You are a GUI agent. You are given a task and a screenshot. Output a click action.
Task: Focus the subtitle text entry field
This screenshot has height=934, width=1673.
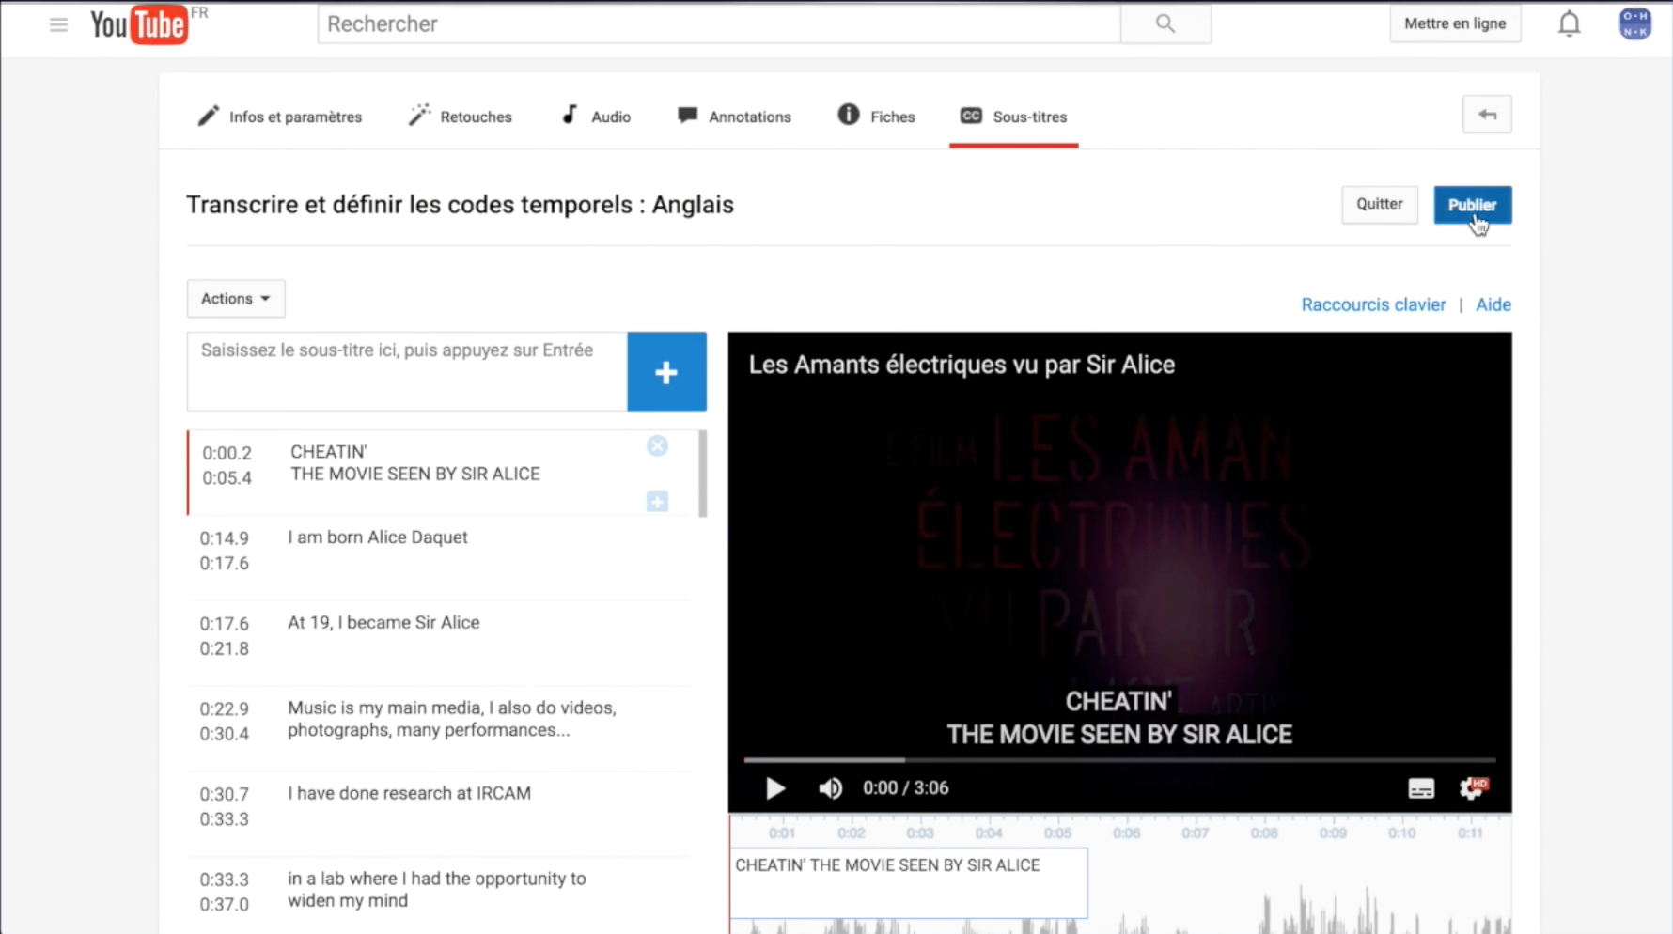point(407,371)
